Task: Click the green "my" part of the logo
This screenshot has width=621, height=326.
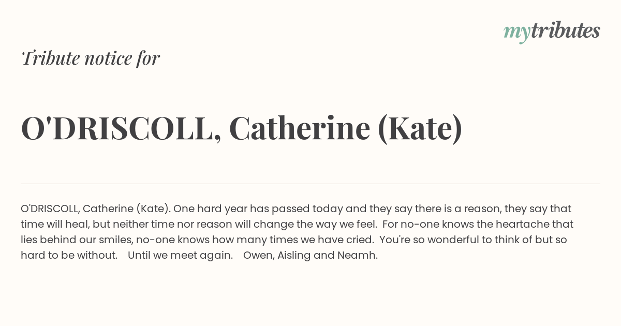Action: coord(517,34)
